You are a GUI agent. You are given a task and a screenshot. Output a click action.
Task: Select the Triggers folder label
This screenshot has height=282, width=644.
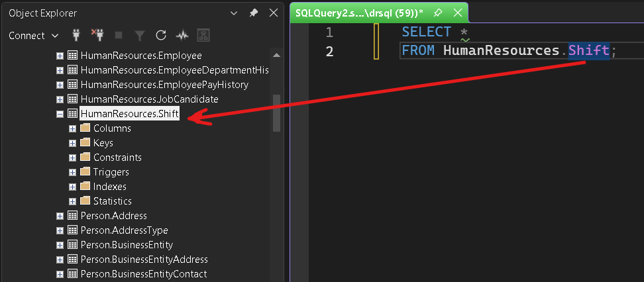111,172
